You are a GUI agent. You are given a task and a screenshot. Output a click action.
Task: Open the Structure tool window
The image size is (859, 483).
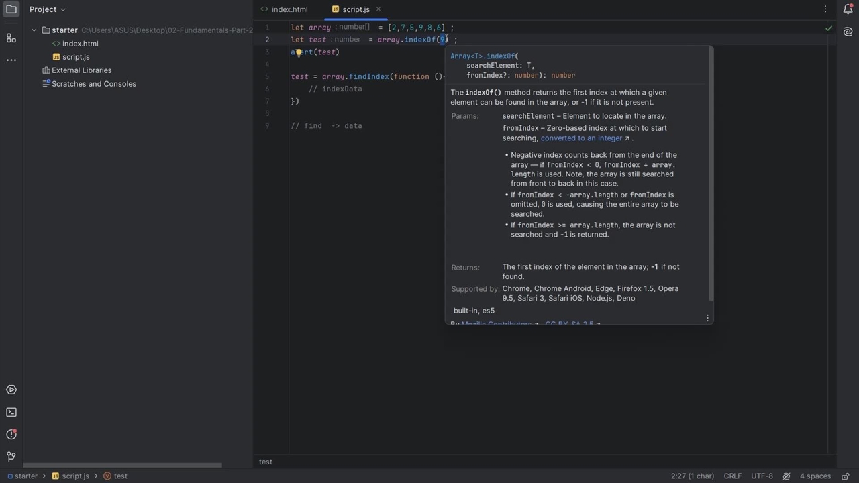[x=11, y=38]
